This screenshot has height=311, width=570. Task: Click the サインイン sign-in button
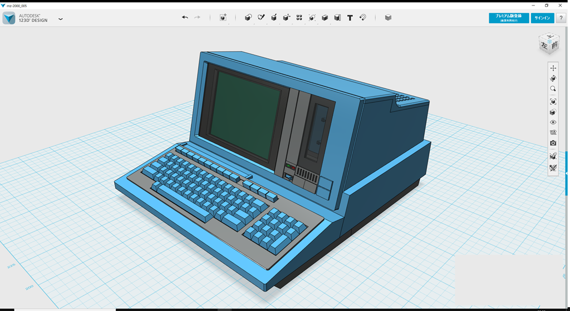click(542, 18)
